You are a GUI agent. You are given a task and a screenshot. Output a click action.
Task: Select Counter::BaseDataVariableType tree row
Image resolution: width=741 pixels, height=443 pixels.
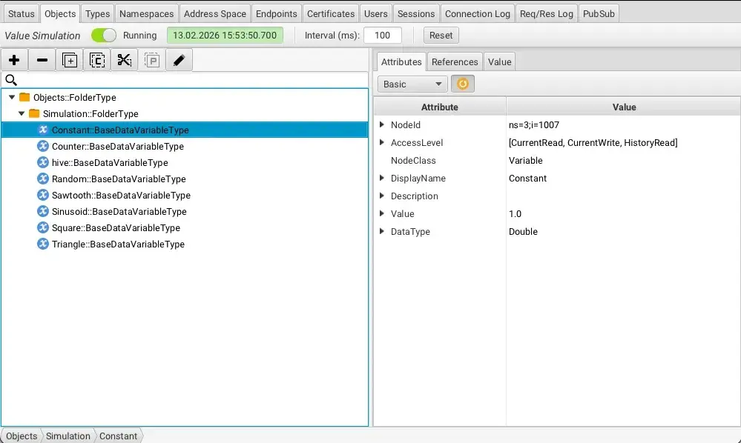pos(185,146)
